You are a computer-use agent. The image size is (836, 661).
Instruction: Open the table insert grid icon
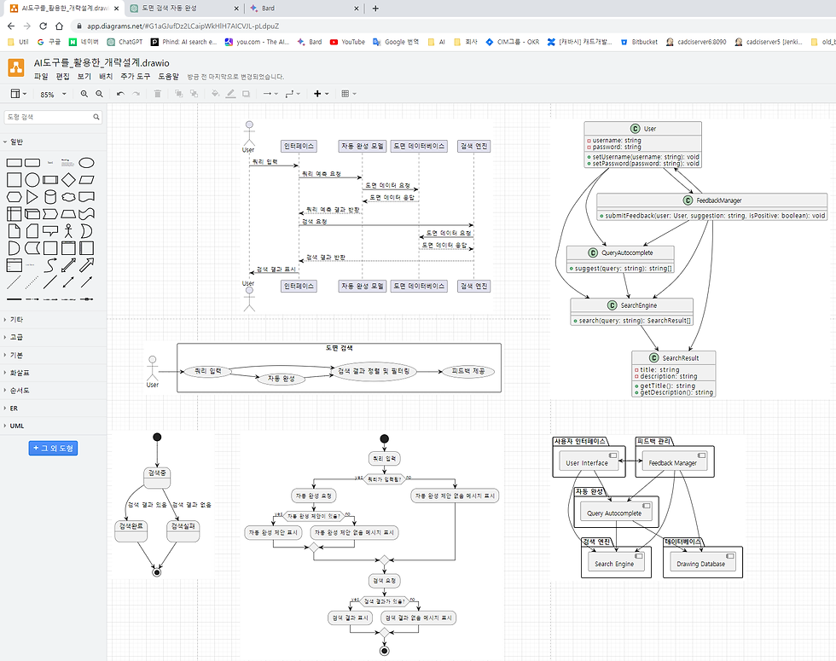coord(348,94)
